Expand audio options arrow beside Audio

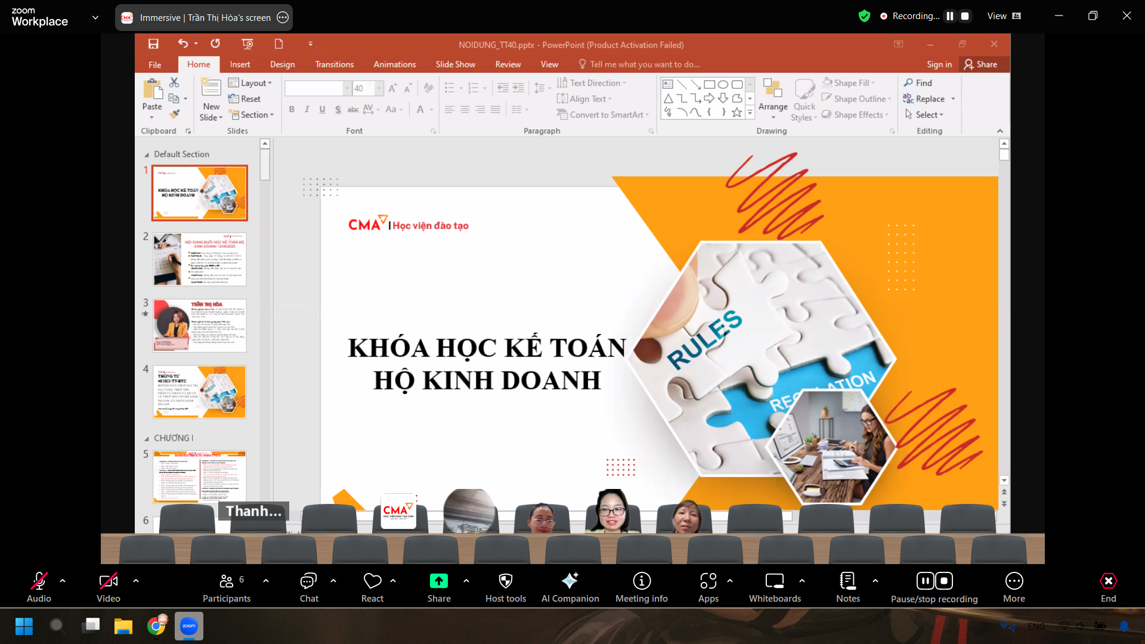pos(63,580)
